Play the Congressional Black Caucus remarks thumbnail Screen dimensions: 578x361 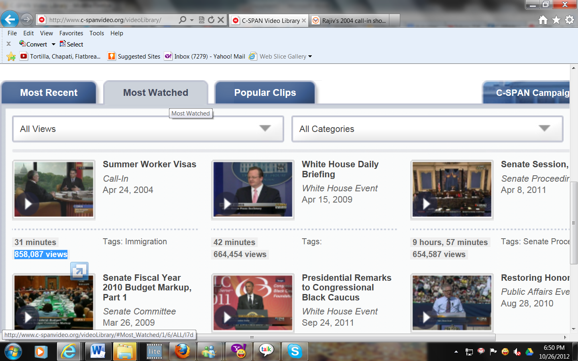pos(253,302)
